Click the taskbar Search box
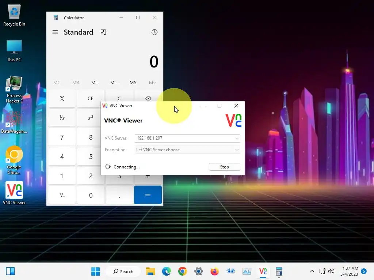Viewport: 374px width, 280px height. pos(123,271)
